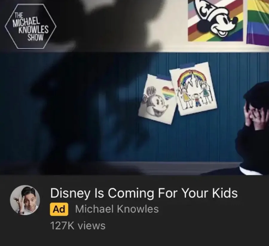Click the yellow Ad badge
The height and width of the screenshot is (246, 269).
point(59,209)
